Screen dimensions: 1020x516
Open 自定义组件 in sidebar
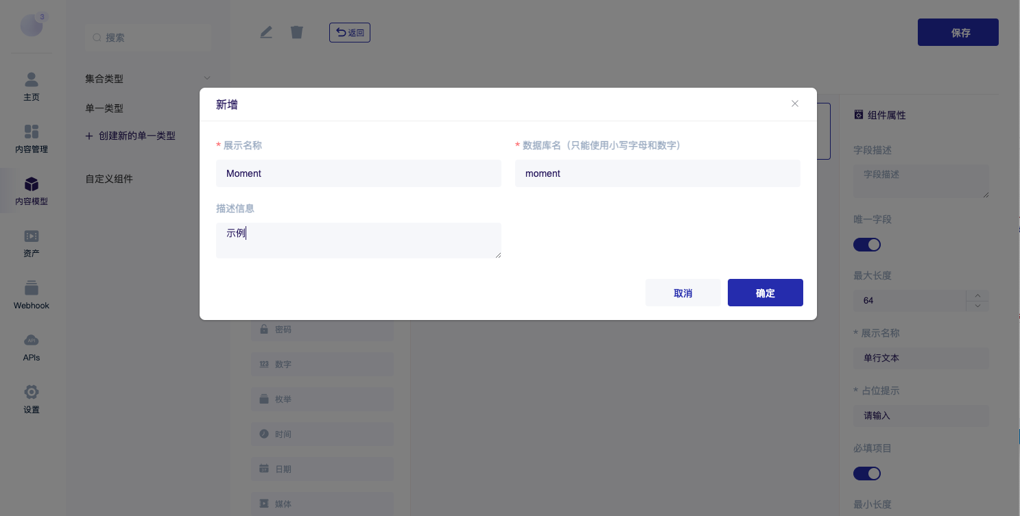click(109, 179)
